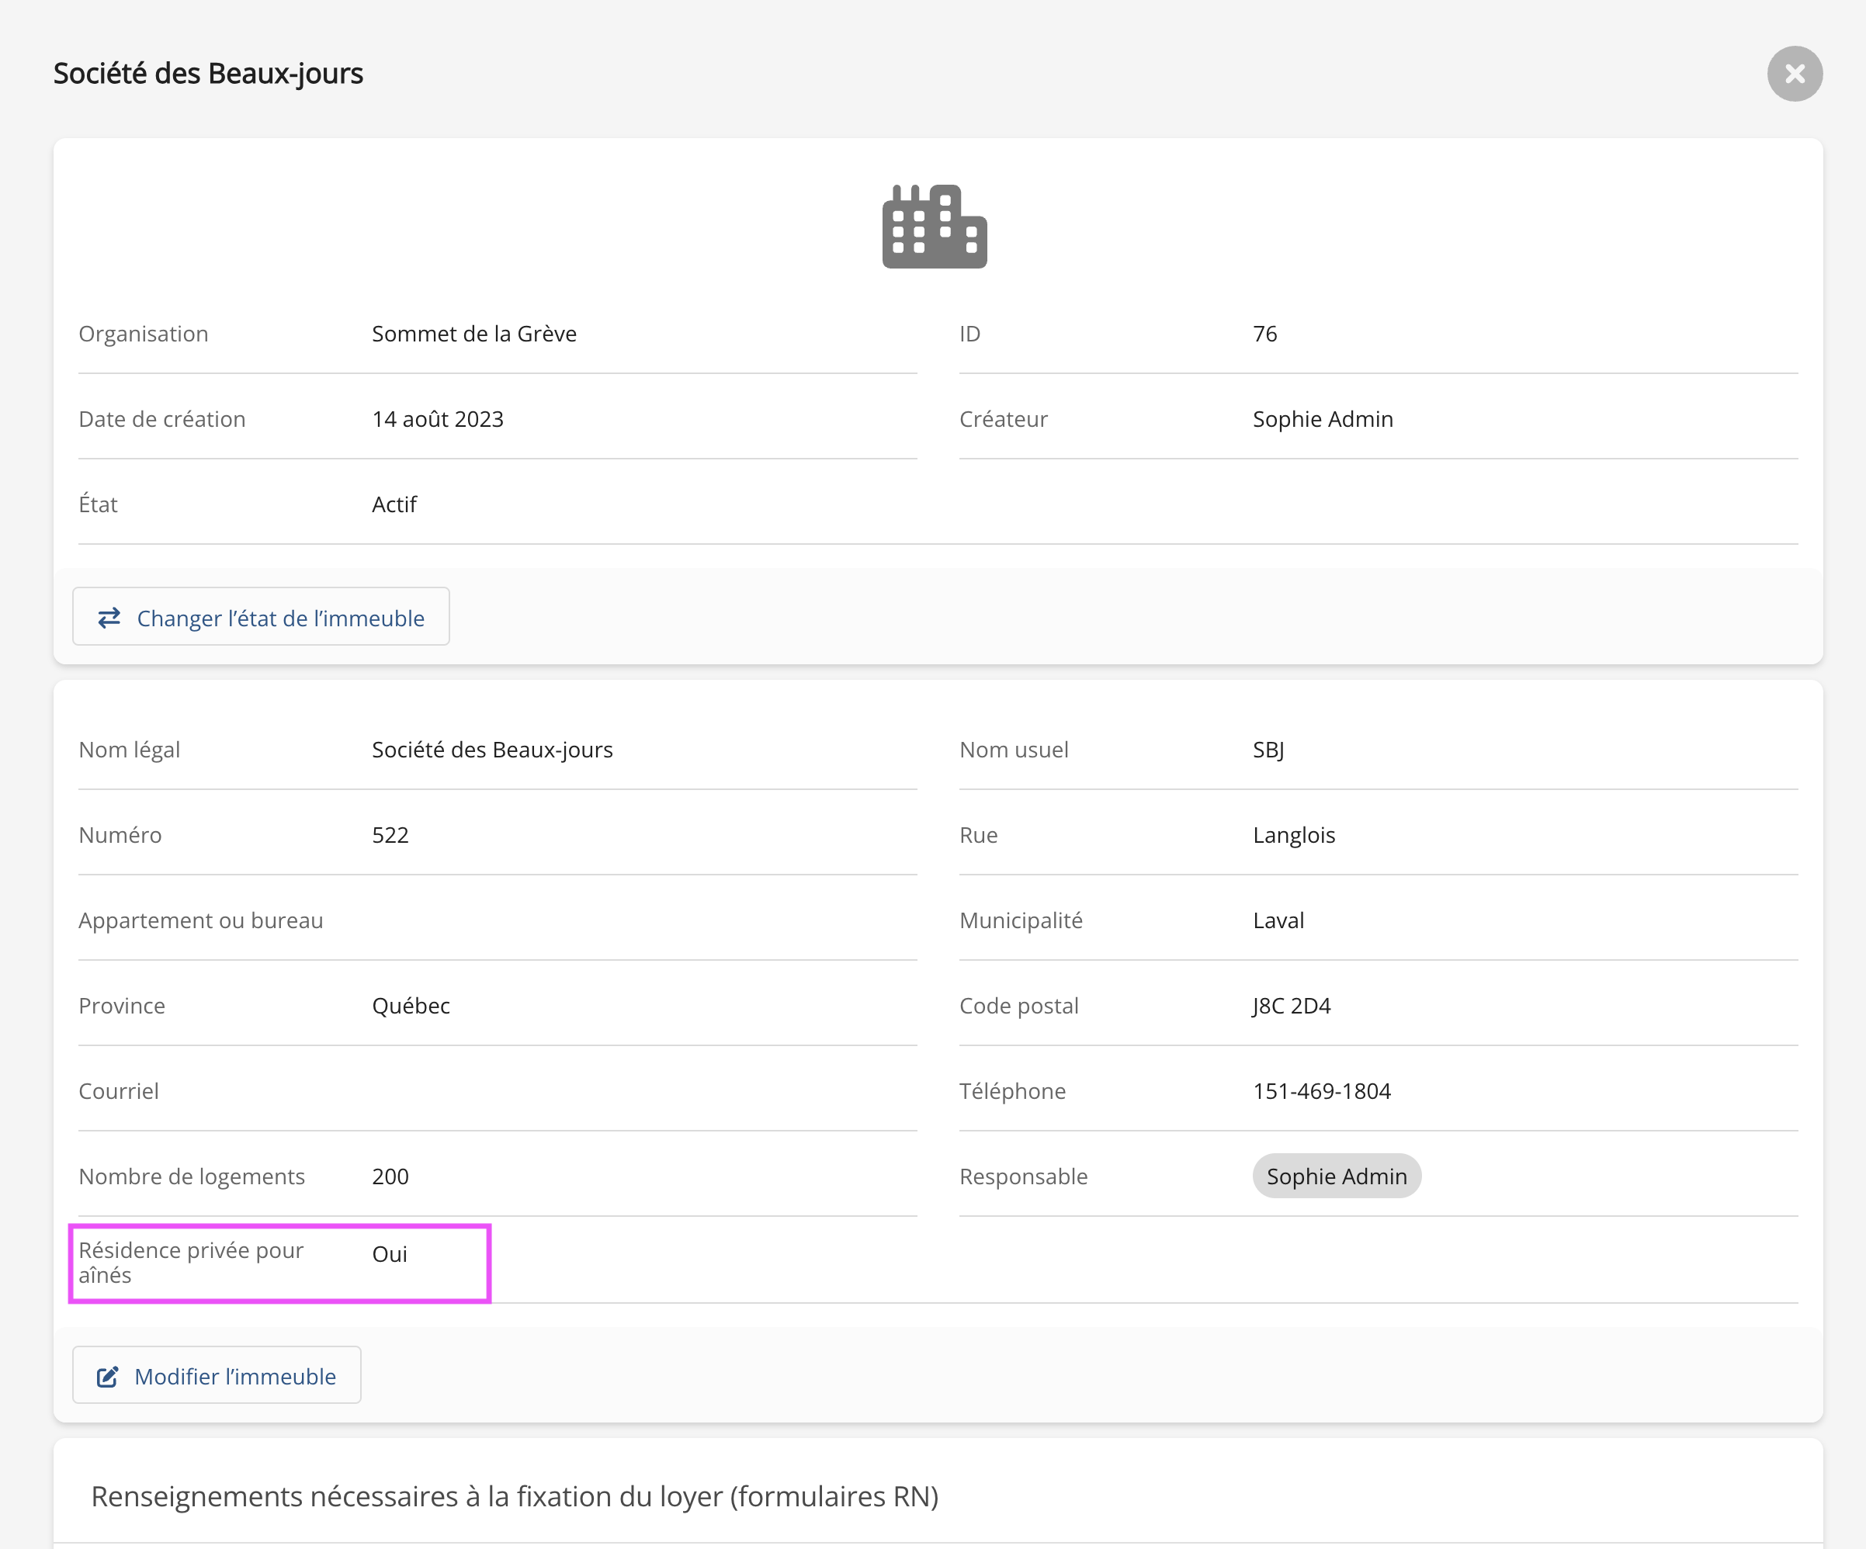Click the Sommet de la Grève organisation value

(473, 334)
